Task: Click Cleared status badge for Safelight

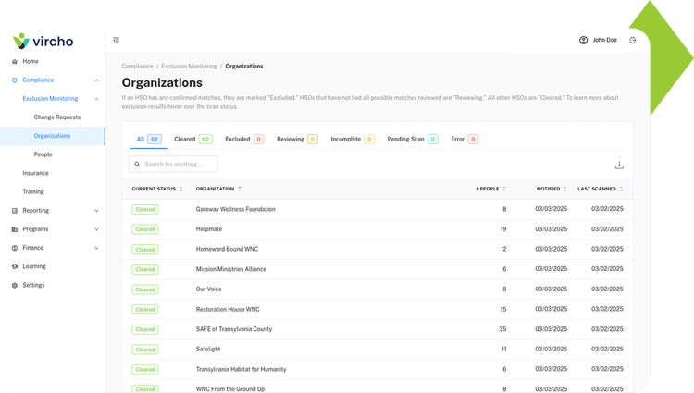Action: [145, 350]
